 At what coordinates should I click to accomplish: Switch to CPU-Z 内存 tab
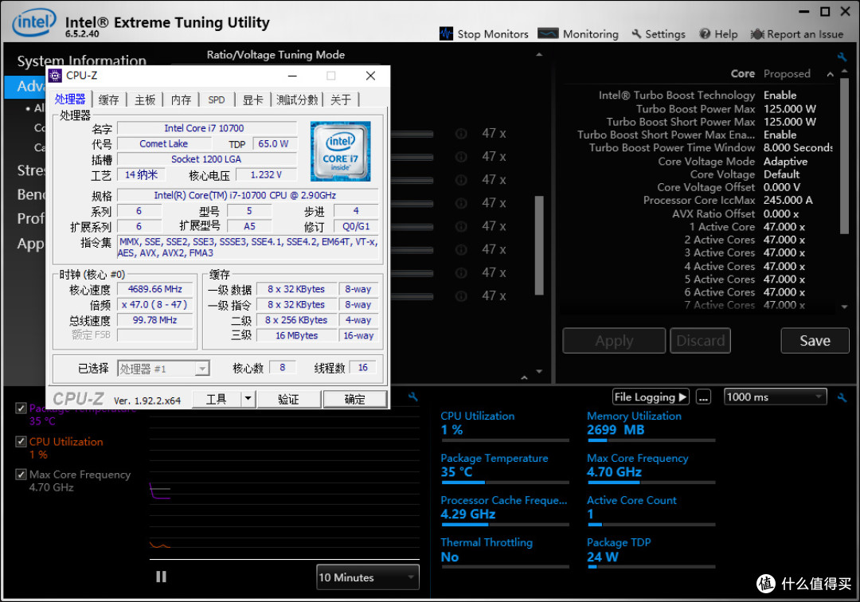181,100
